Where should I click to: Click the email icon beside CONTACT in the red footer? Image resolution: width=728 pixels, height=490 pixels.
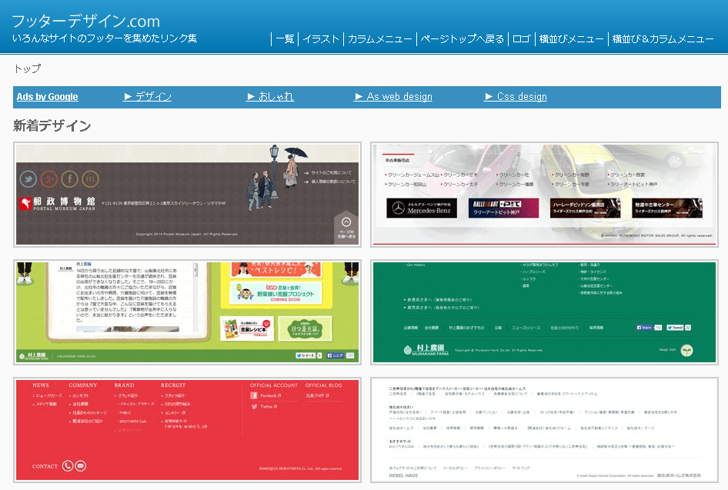pyautogui.click(x=79, y=465)
